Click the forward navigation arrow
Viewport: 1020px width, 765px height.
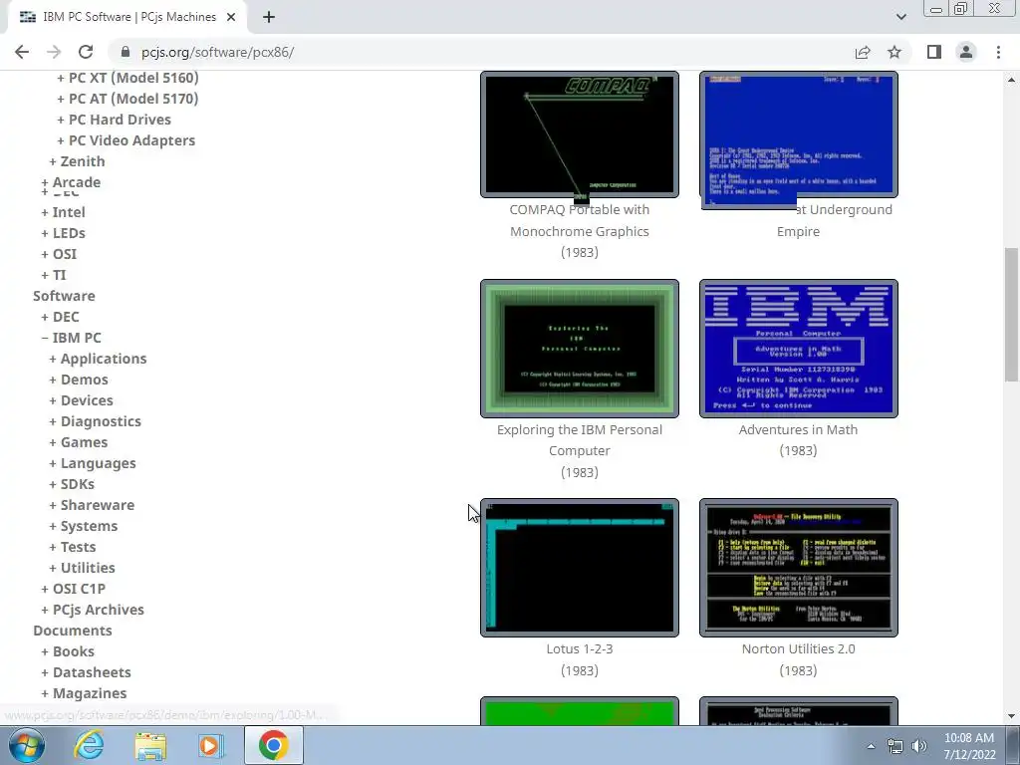pos(54,52)
